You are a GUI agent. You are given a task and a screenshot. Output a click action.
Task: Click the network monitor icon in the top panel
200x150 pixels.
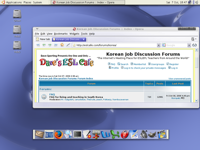tap(189, 2)
